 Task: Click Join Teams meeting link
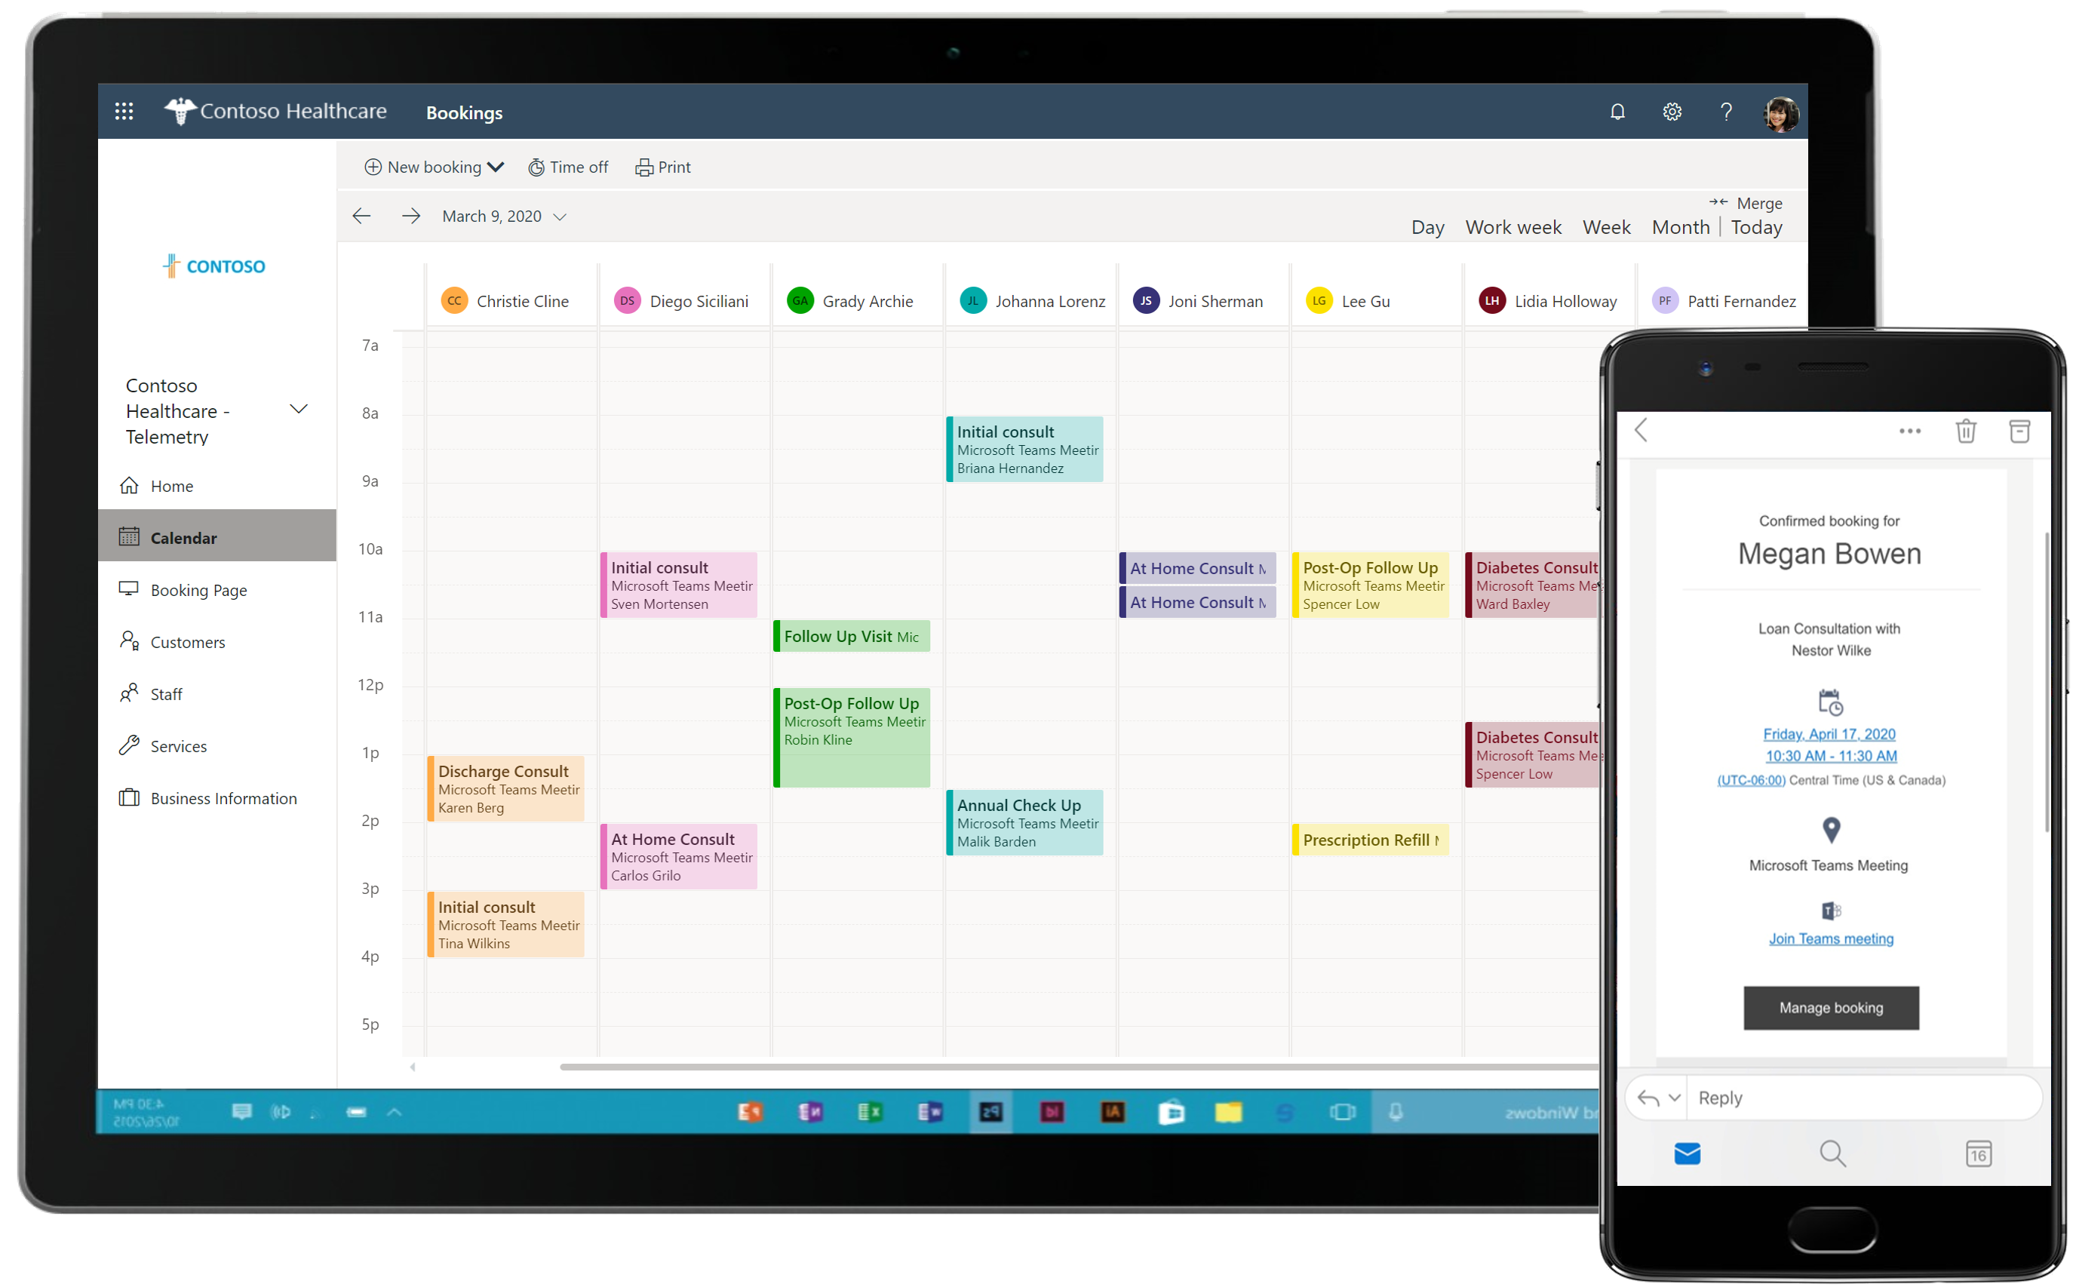tap(1830, 938)
